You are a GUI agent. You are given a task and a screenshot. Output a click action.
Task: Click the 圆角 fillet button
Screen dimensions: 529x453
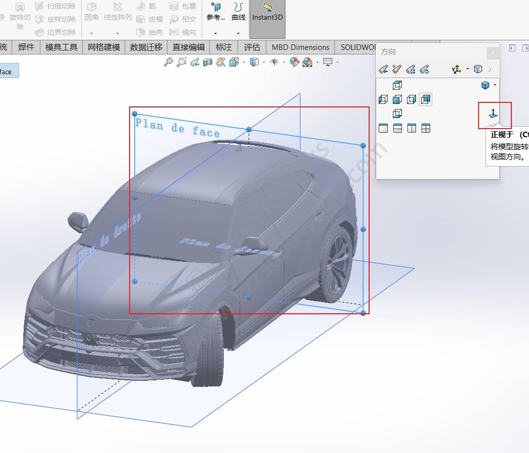pyautogui.click(x=91, y=12)
